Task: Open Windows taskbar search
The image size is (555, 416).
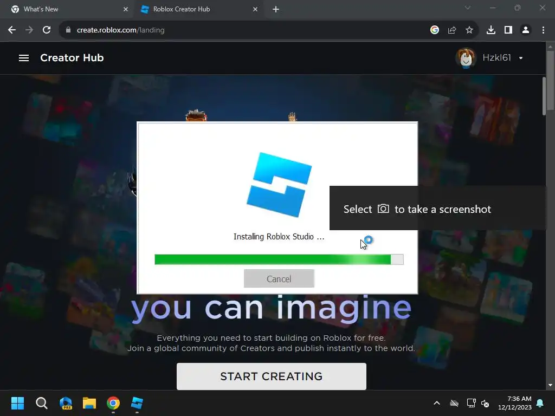Action: pyautogui.click(x=41, y=403)
